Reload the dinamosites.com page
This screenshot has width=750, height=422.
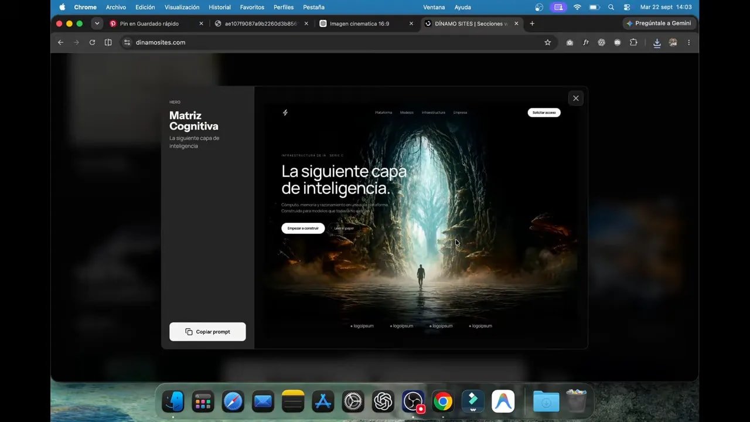(92, 42)
